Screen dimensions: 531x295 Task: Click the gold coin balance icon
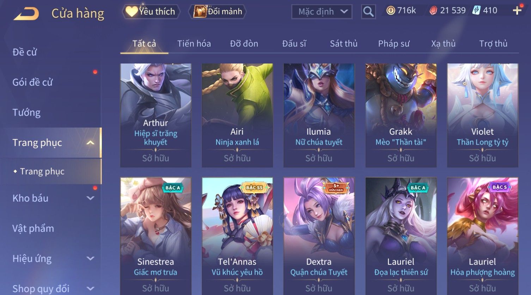391,11
